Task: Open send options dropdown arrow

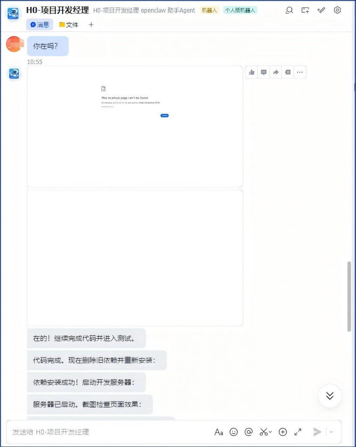Action: pyautogui.click(x=331, y=432)
